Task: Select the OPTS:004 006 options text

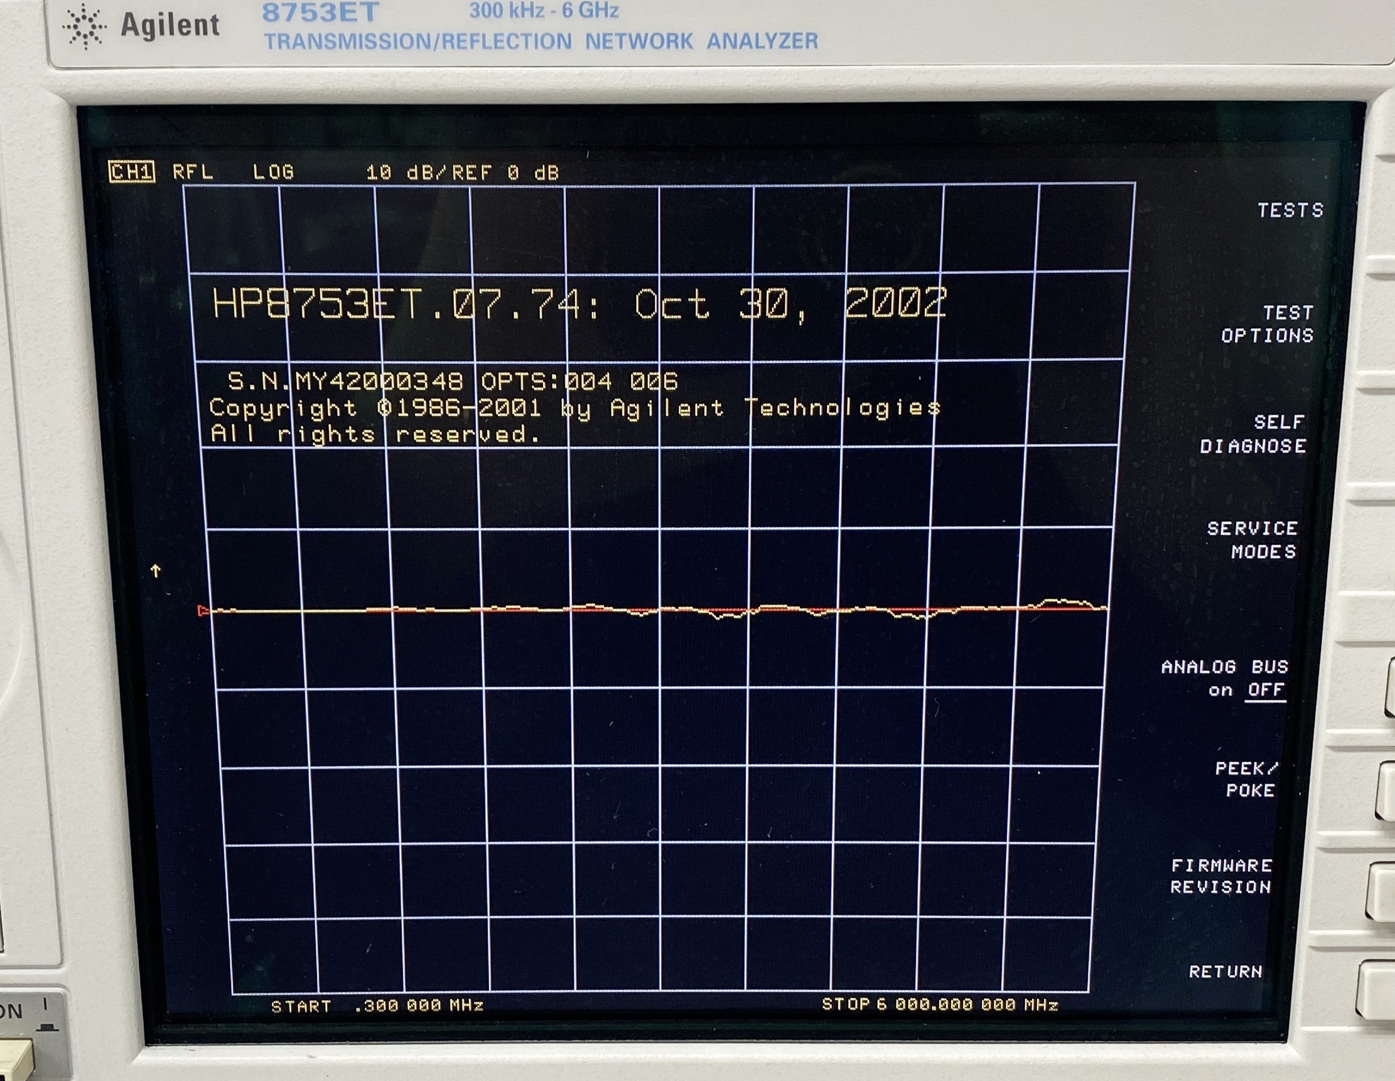Action: coord(579,381)
